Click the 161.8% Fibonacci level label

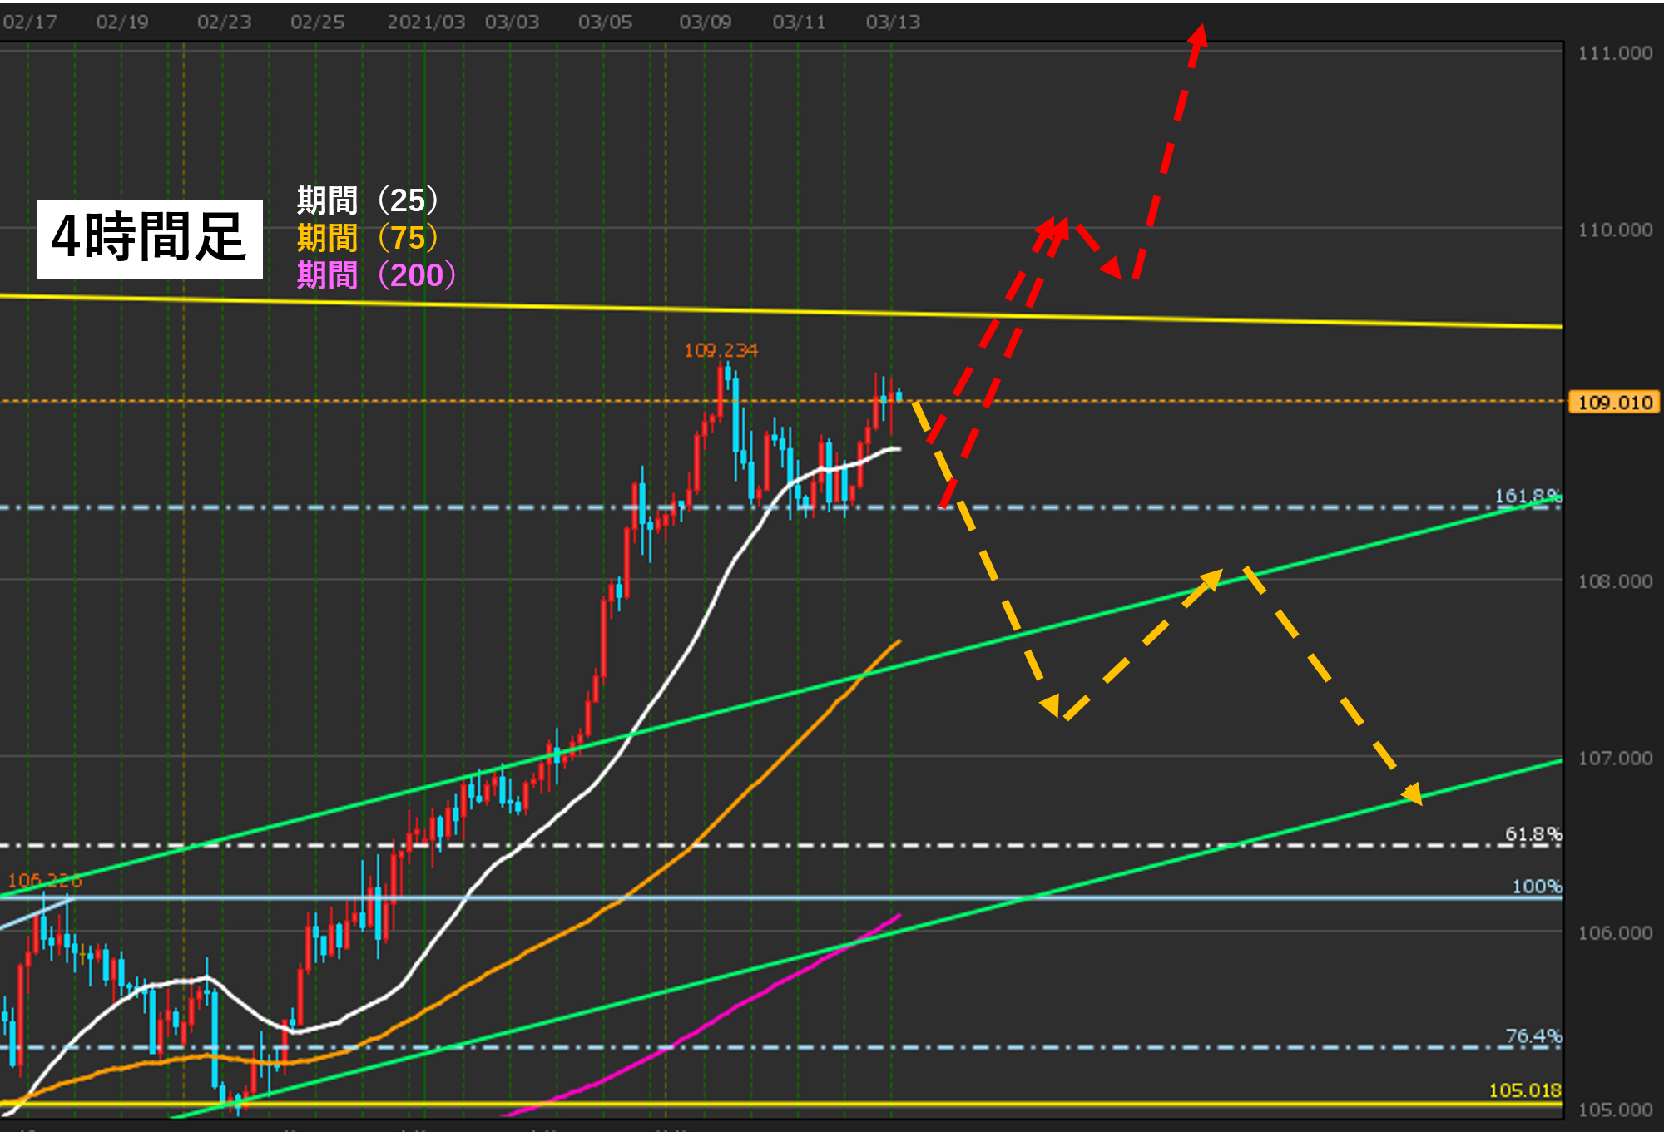[1527, 496]
